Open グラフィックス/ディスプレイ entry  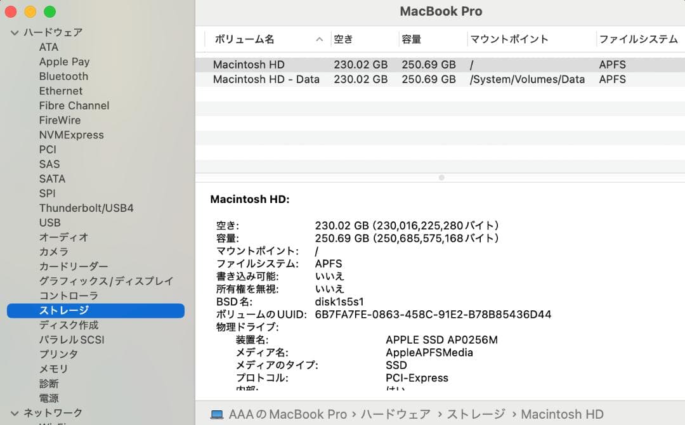(x=106, y=281)
